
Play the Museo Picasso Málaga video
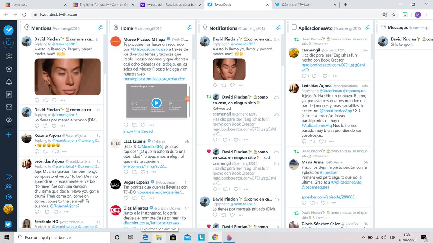156,103
